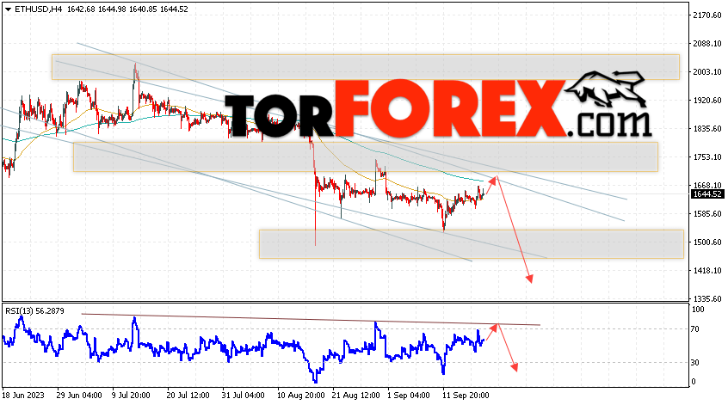Click the 1753.10 price axis label

click(707, 157)
